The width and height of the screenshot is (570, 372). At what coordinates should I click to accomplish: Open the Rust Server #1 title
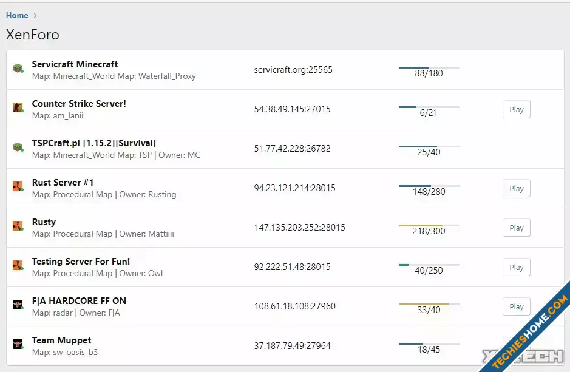63,183
